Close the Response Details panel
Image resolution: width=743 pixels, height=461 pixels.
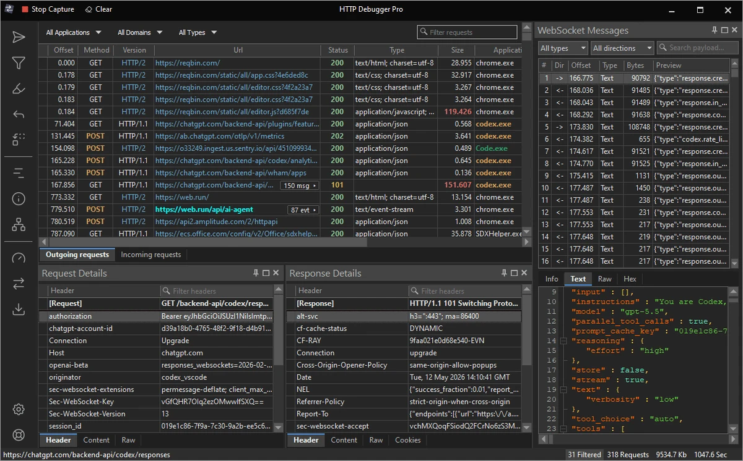pos(524,273)
